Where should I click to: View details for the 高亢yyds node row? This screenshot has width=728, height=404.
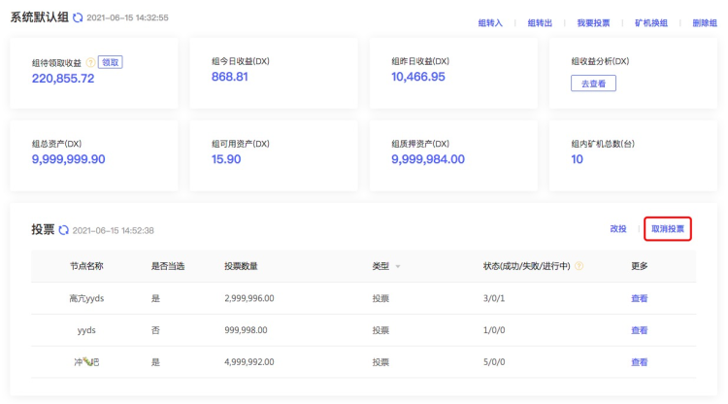tap(639, 298)
